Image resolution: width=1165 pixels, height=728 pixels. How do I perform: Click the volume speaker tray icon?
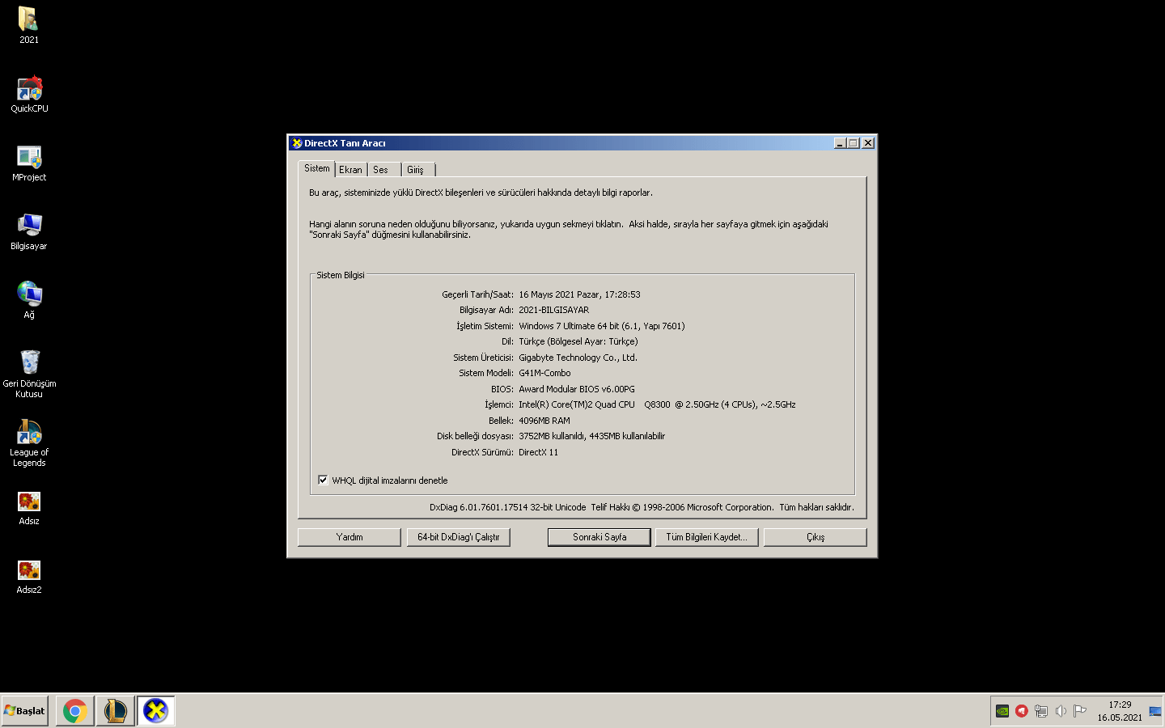[1061, 711]
